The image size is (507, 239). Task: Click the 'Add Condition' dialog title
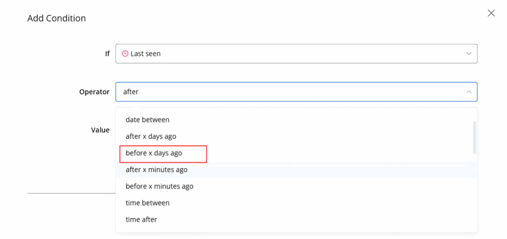tap(56, 18)
